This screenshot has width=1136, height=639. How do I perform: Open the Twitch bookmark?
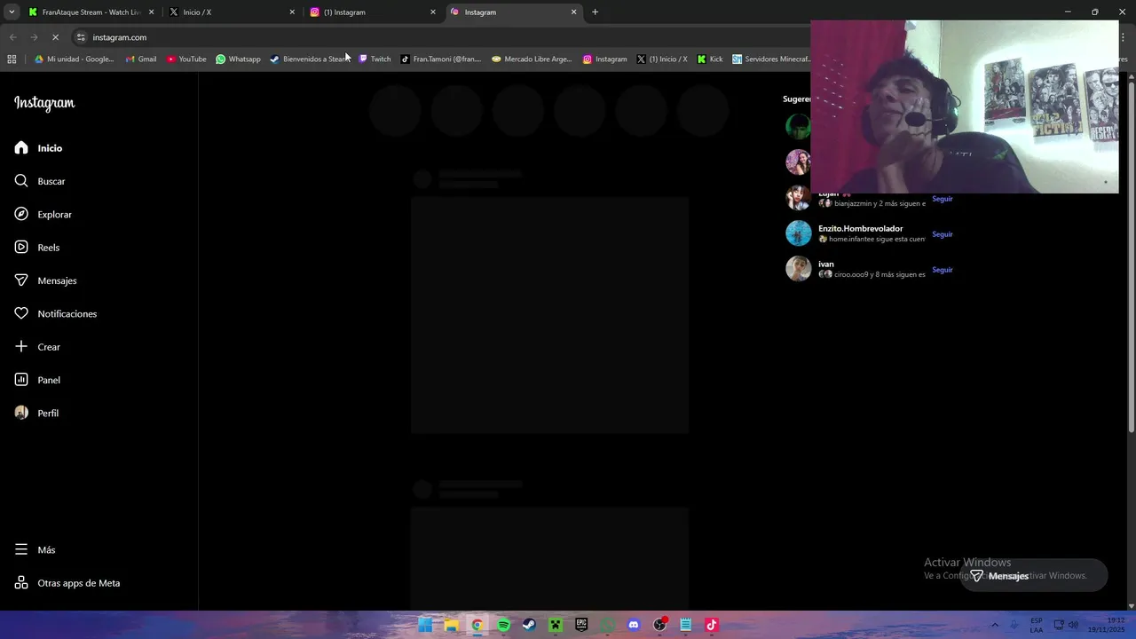coord(375,59)
